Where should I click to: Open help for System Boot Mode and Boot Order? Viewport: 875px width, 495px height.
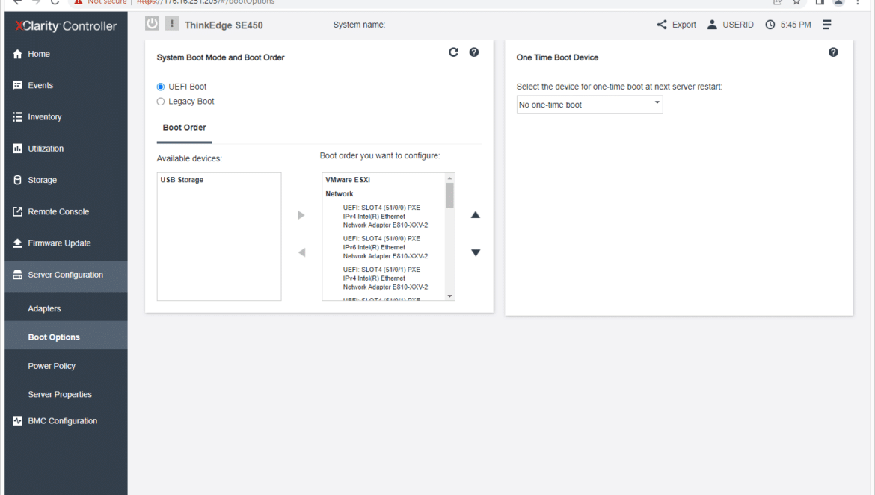tap(474, 52)
